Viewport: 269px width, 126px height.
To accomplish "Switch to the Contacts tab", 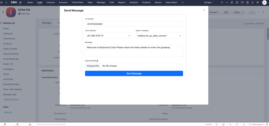I will click(x=51, y=2).
